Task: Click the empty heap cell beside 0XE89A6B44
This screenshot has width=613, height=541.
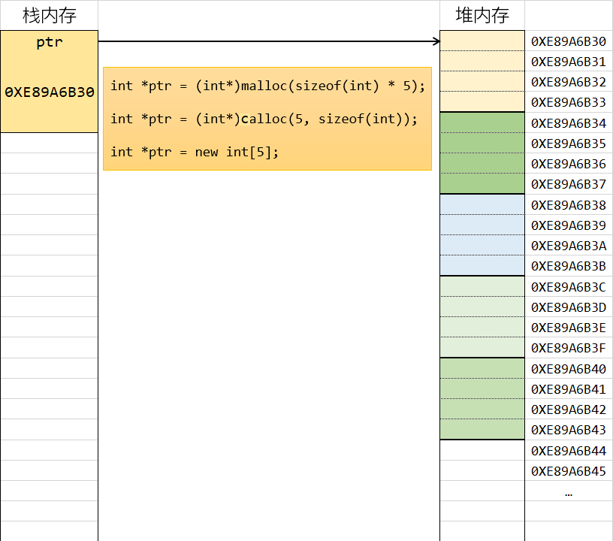Action: 482,450
